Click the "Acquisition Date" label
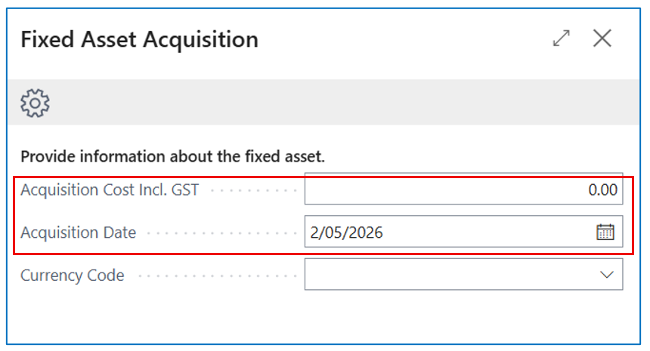 (79, 232)
